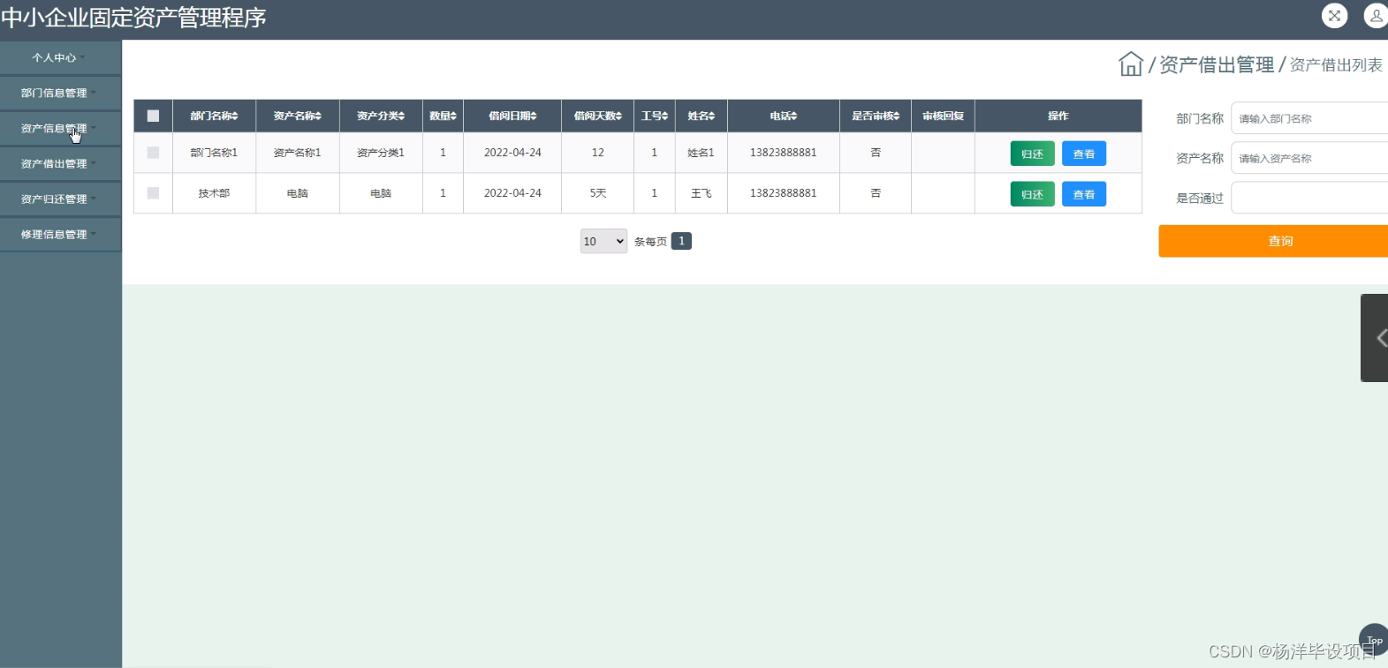
Task: Check the row for 部门名称1
Action: coord(153,153)
